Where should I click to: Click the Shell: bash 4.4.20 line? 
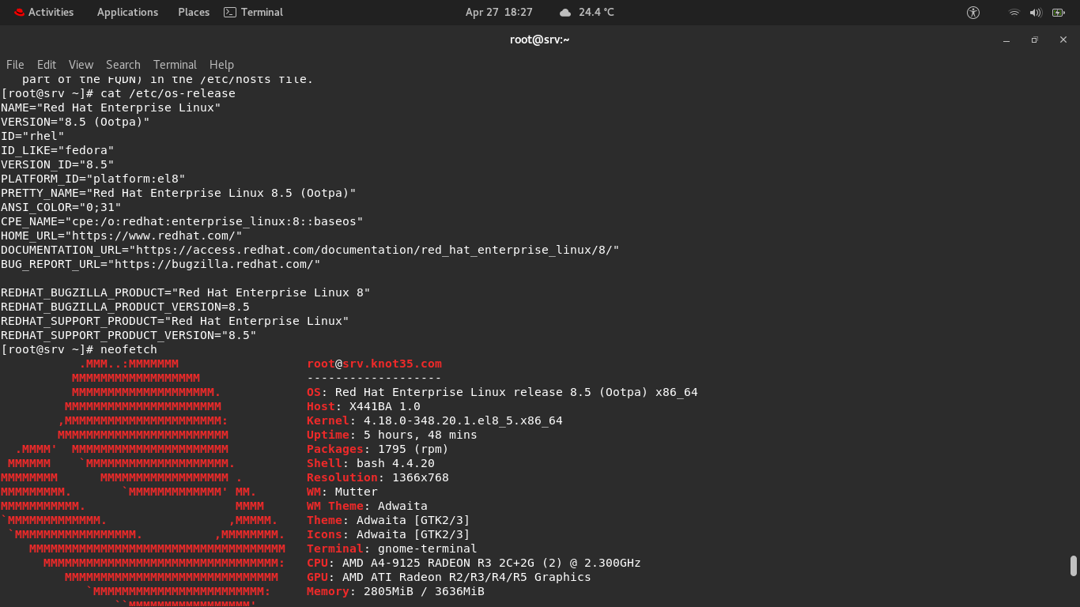click(371, 463)
